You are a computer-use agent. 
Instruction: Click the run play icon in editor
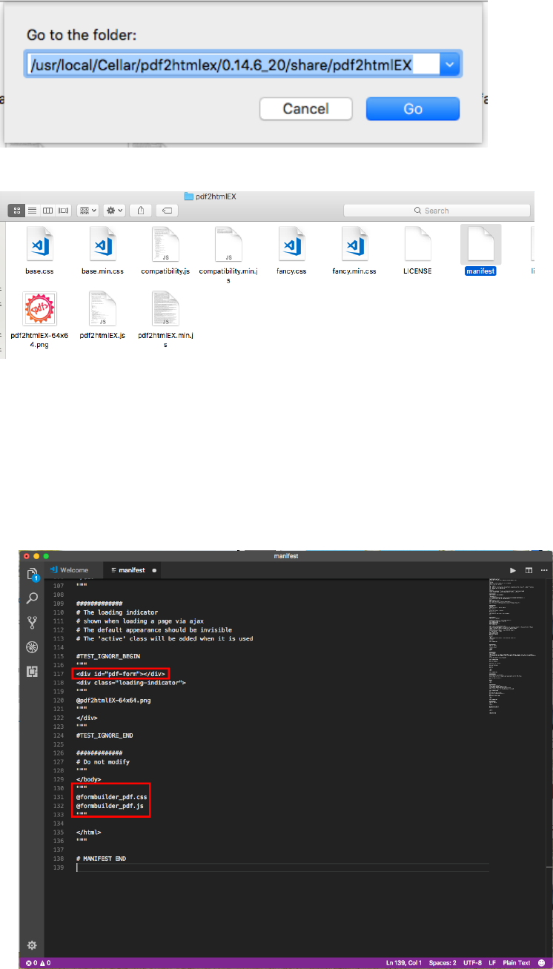point(513,571)
